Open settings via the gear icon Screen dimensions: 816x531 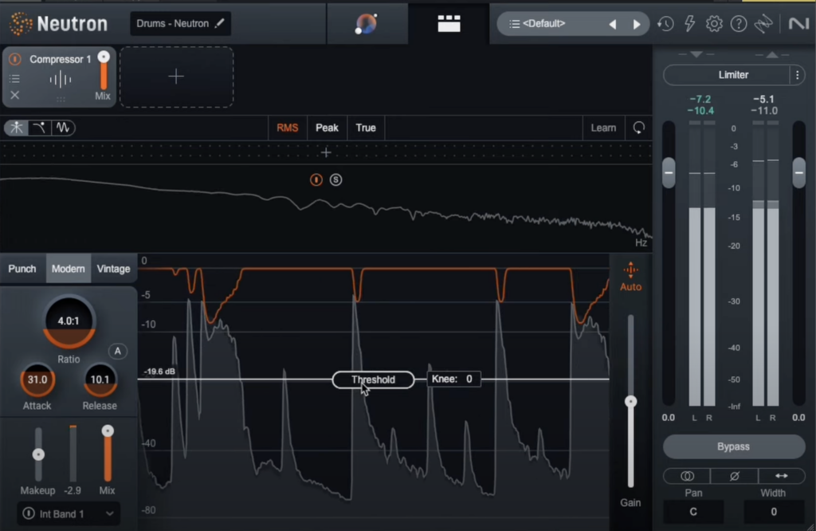pyautogui.click(x=714, y=24)
